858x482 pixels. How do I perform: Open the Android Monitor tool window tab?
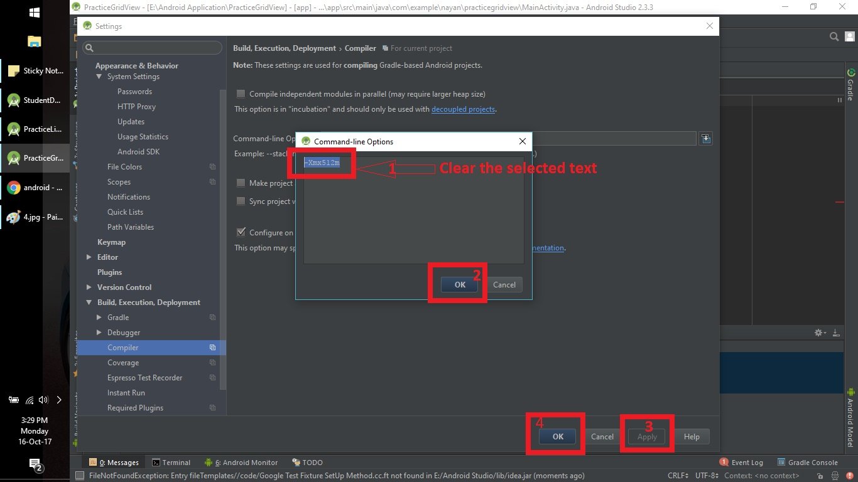(242, 463)
